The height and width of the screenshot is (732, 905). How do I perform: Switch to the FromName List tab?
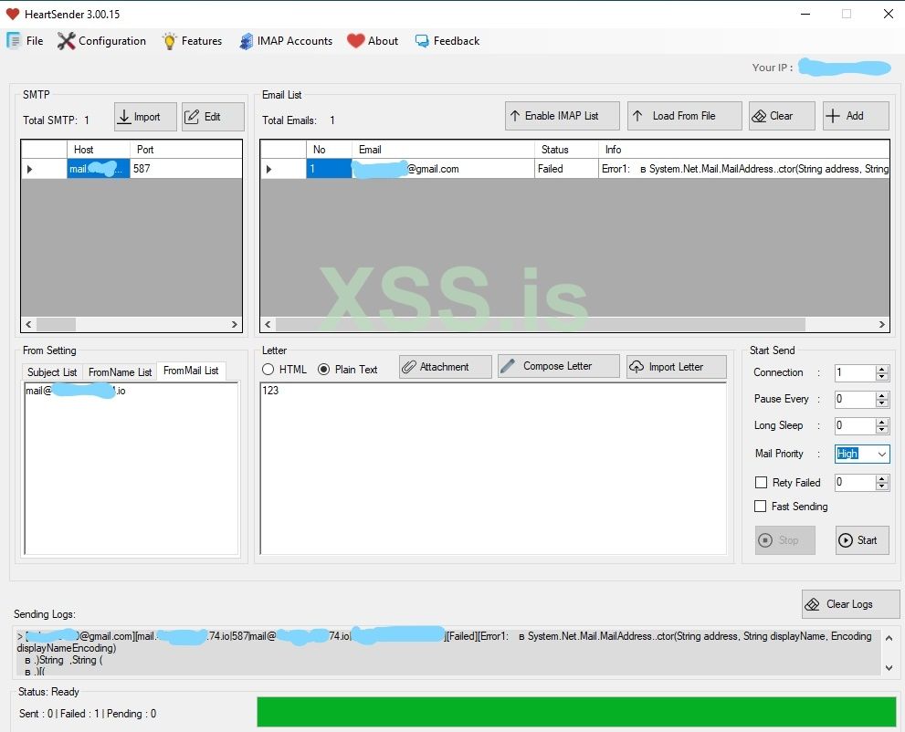point(120,372)
